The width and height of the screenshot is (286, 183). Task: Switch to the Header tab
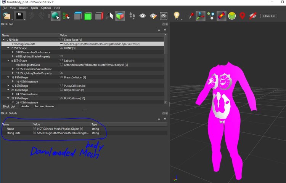(25, 106)
